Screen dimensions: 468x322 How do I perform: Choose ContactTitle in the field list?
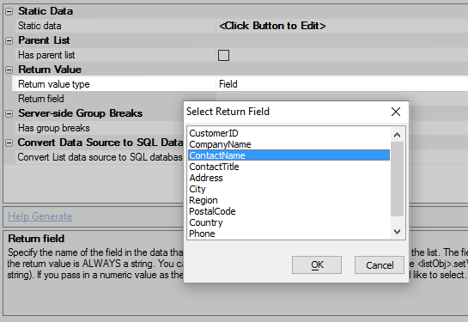(x=289, y=167)
